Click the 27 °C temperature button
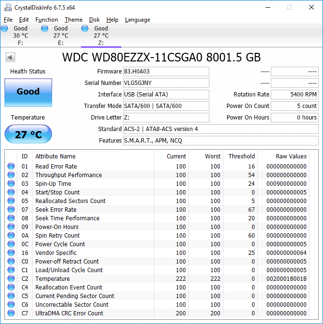 (28, 134)
